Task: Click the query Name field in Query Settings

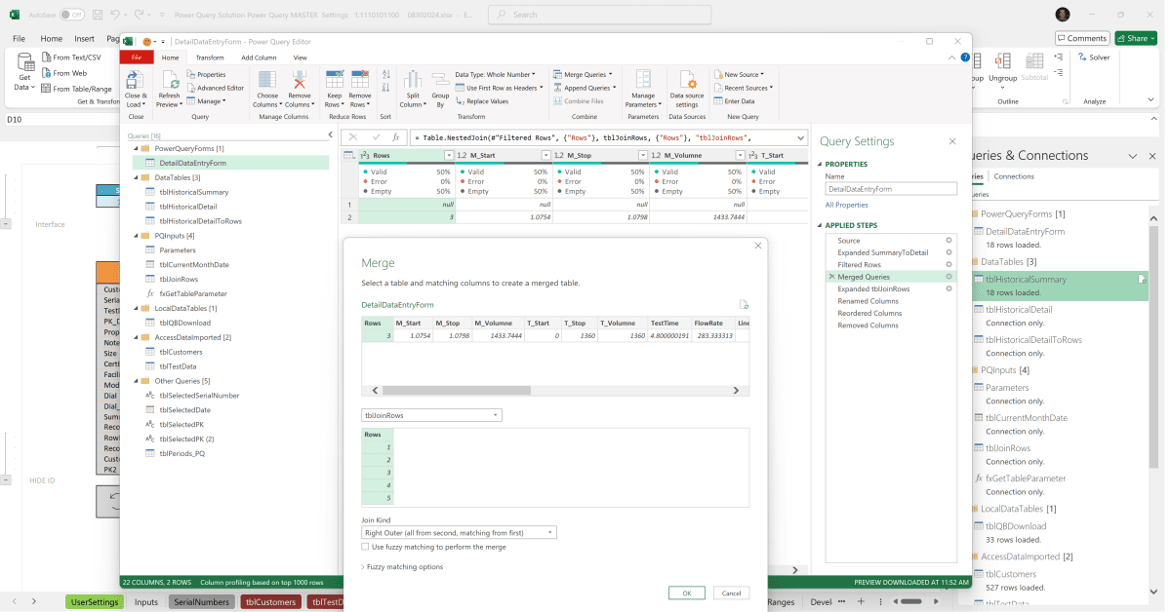Action: point(890,188)
